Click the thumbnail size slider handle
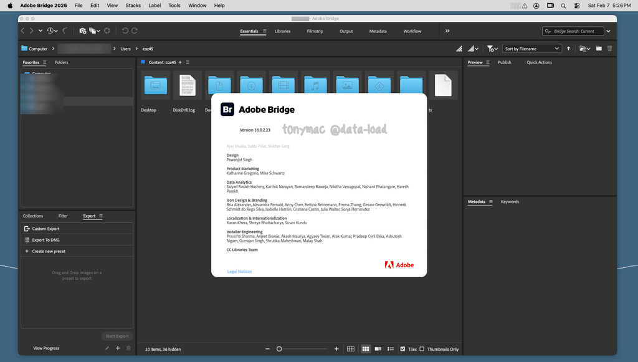This screenshot has height=362, width=638. (x=279, y=349)
